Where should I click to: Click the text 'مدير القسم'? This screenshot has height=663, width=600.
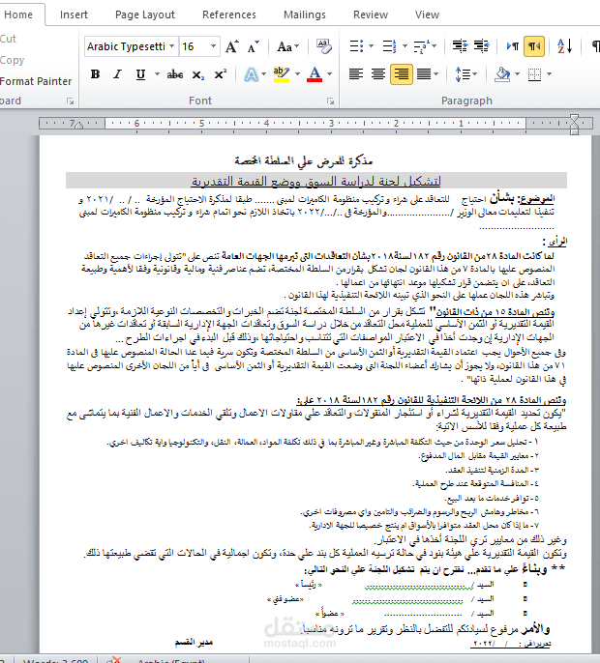(x=194, y=643)
